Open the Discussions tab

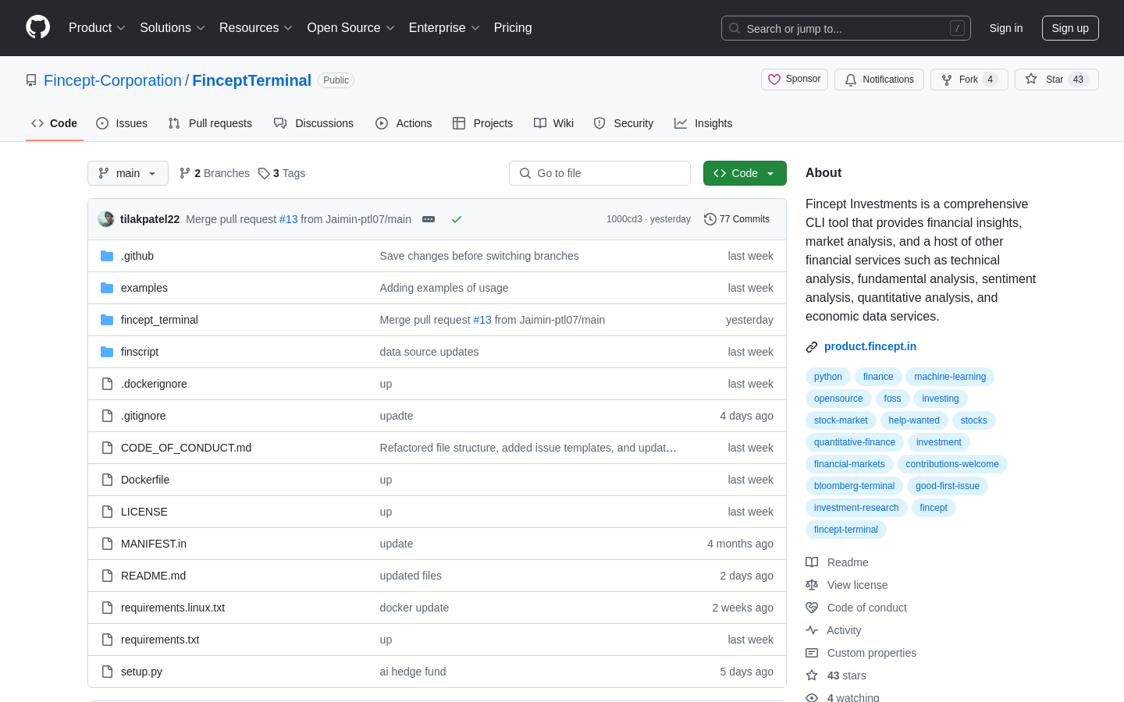click(314, 123)
